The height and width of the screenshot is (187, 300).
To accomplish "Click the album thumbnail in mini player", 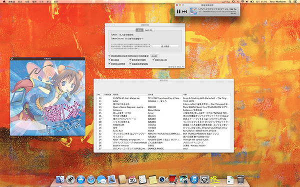I will click(x=193, y=11).
